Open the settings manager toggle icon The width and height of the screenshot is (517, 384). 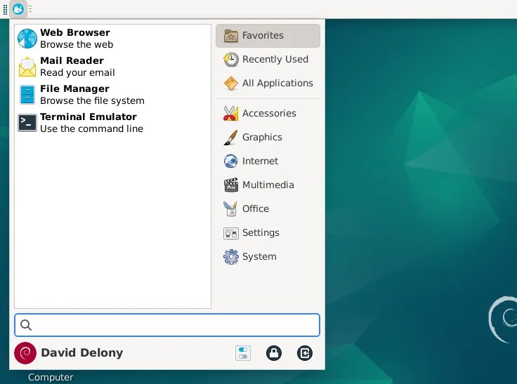[x=243, y=353]
